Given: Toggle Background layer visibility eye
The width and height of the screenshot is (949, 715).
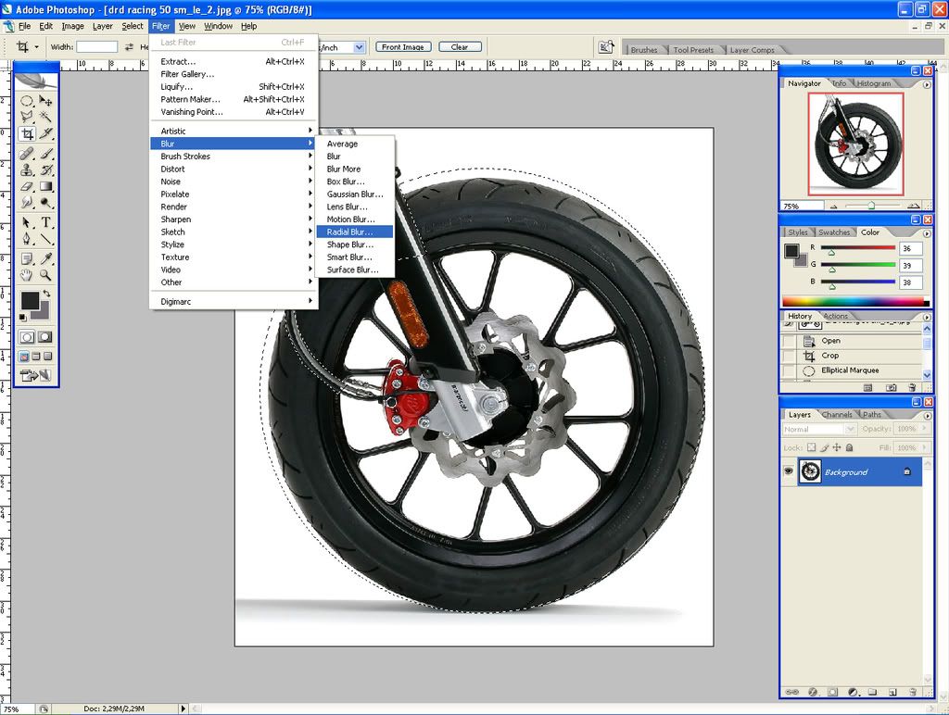Looking at the screenshot, I should pos(788,471).
